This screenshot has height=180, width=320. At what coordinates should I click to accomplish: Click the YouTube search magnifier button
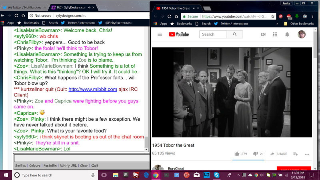click(x=235, y=34)
